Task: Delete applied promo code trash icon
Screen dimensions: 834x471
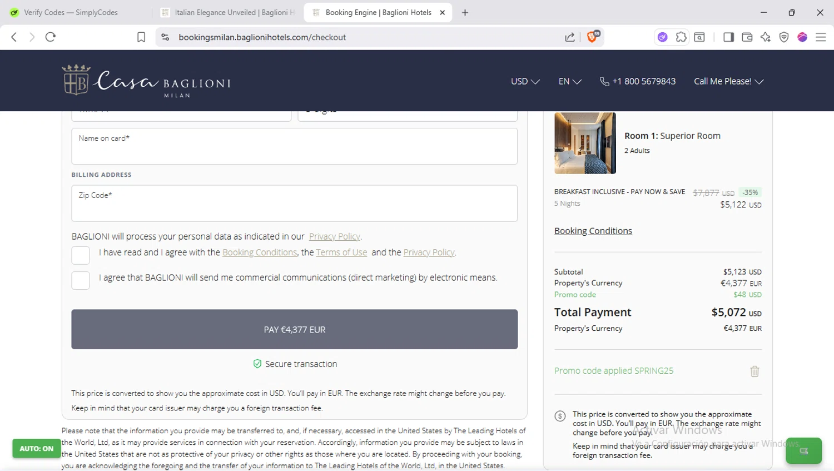Action: click(x=754, y=371)
